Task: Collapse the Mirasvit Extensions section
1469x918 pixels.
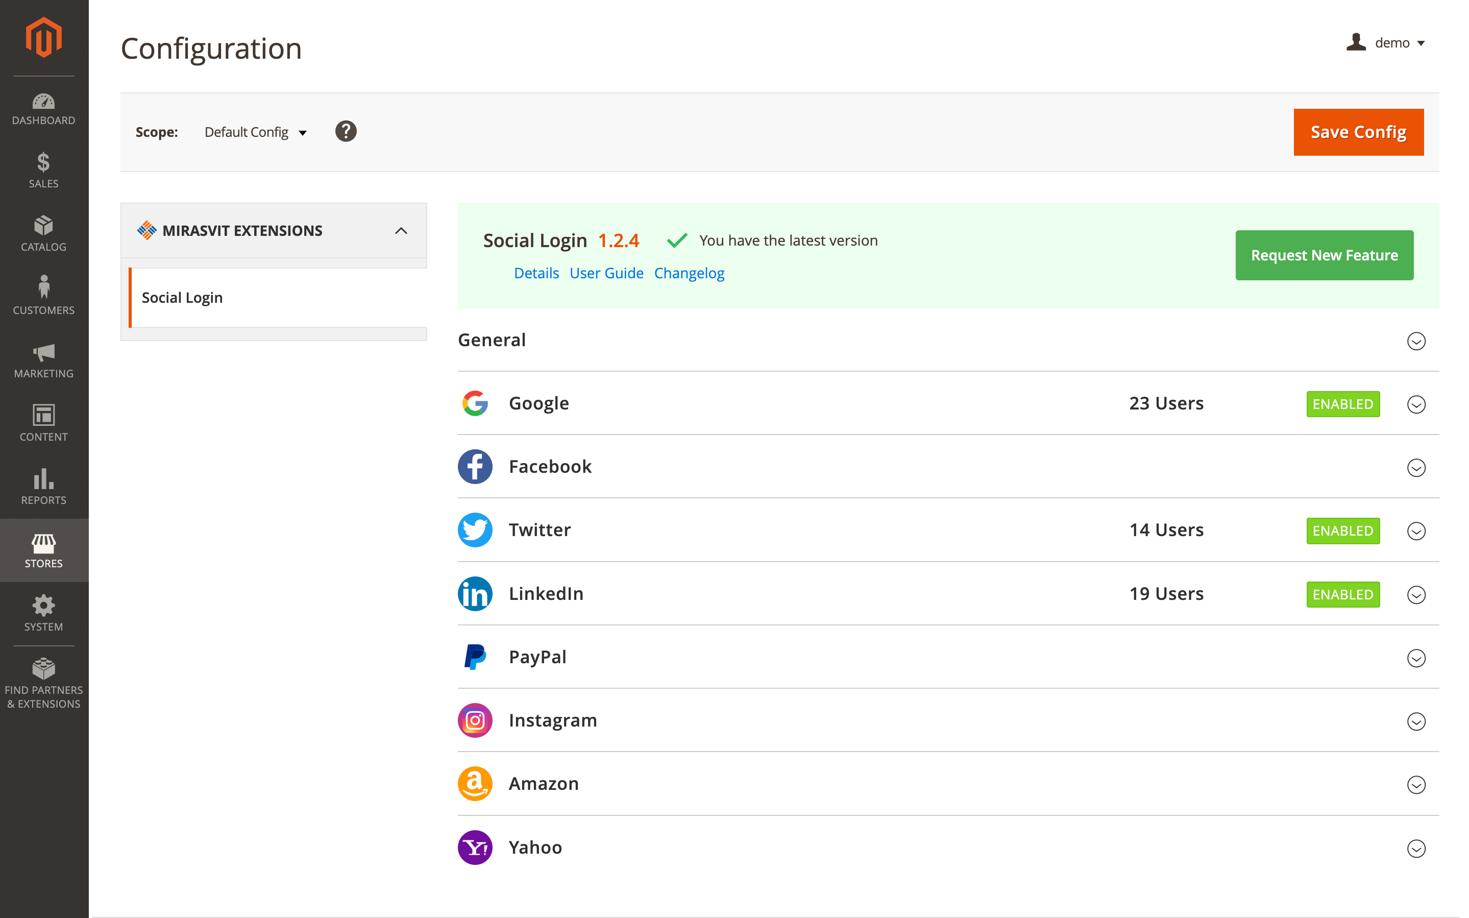Action: (x=401, y=231)
